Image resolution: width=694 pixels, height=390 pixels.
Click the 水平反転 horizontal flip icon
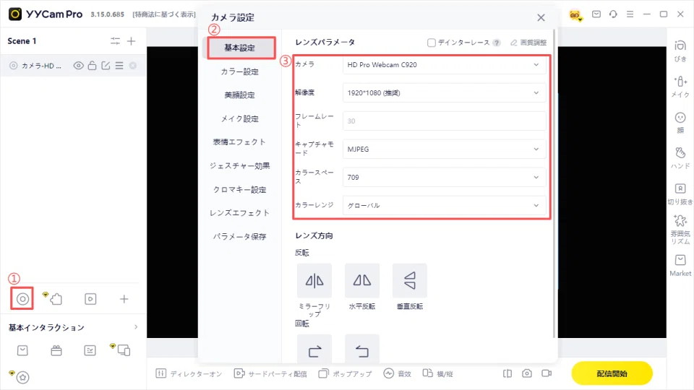[362, 280]
